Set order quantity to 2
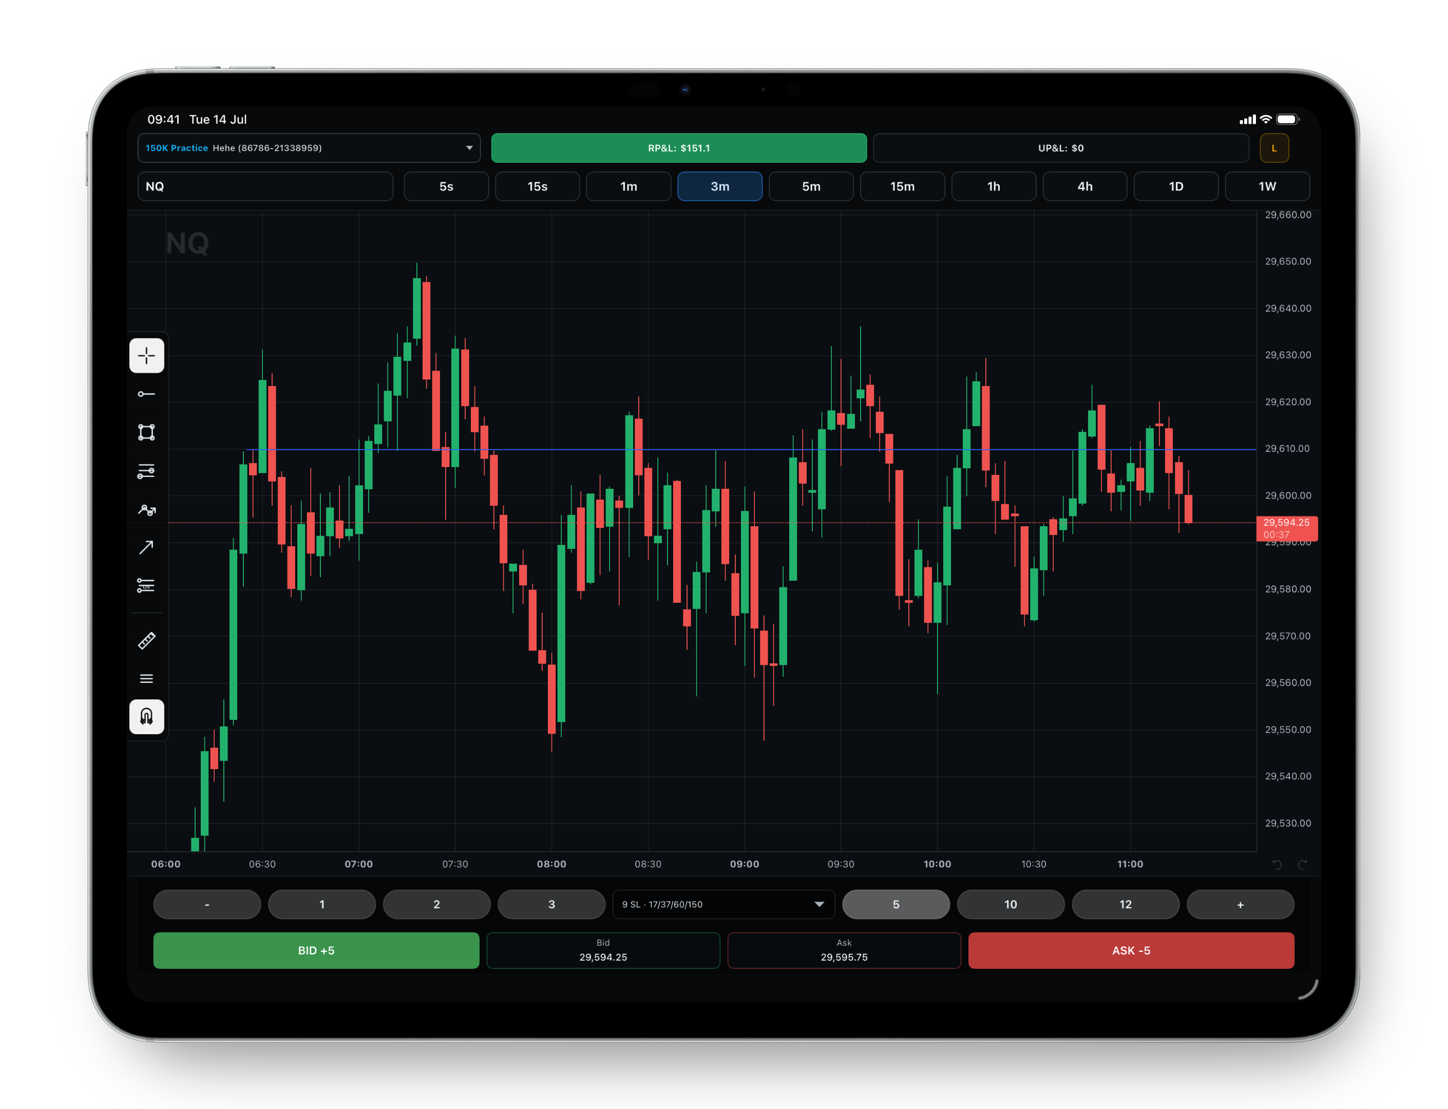This screenshot has width=1448, height=1109. [436, 904]
